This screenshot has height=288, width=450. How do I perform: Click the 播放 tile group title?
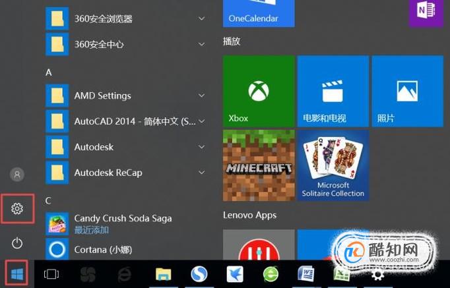coord(232,42)
